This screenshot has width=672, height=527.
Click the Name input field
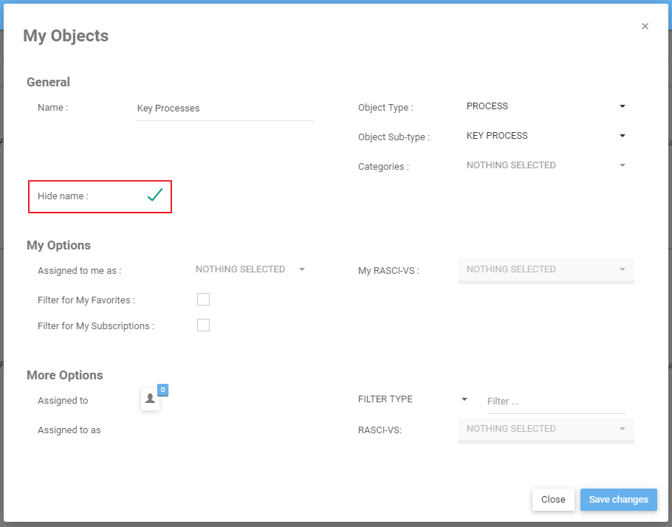pos(224,108)
